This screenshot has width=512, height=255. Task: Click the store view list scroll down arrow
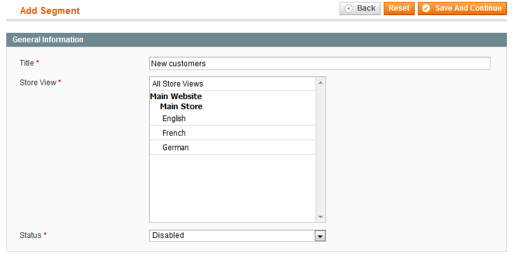click(x=320, y=217)
